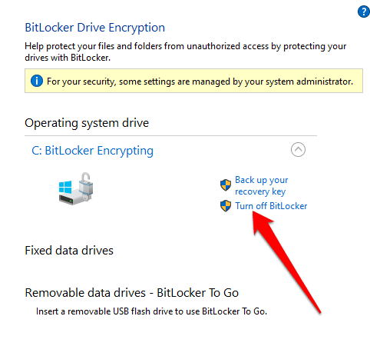Click the Fixed data drives heading

(69, 251)
